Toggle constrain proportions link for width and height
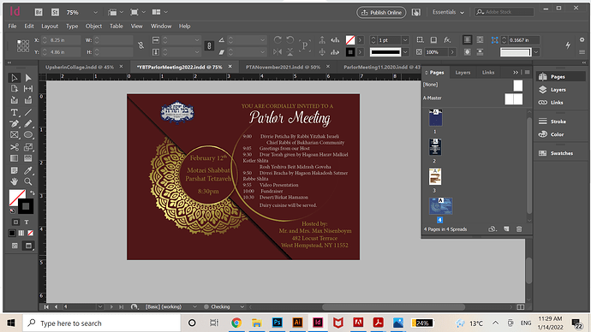This screenshot has height=332, width=591. click(x=141, y=45)
